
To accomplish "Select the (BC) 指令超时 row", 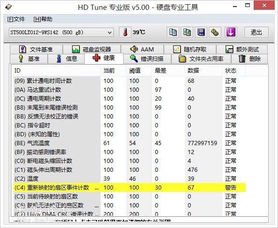I will click(130, 125).
